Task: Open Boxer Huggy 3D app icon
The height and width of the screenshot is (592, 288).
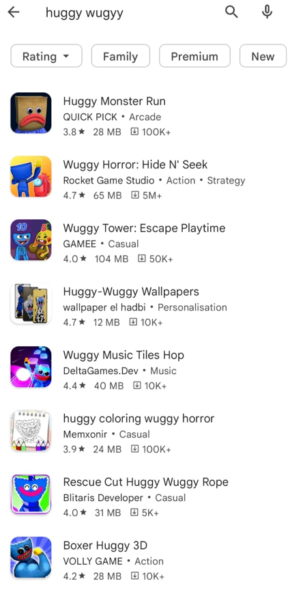Action: (31, 557)
